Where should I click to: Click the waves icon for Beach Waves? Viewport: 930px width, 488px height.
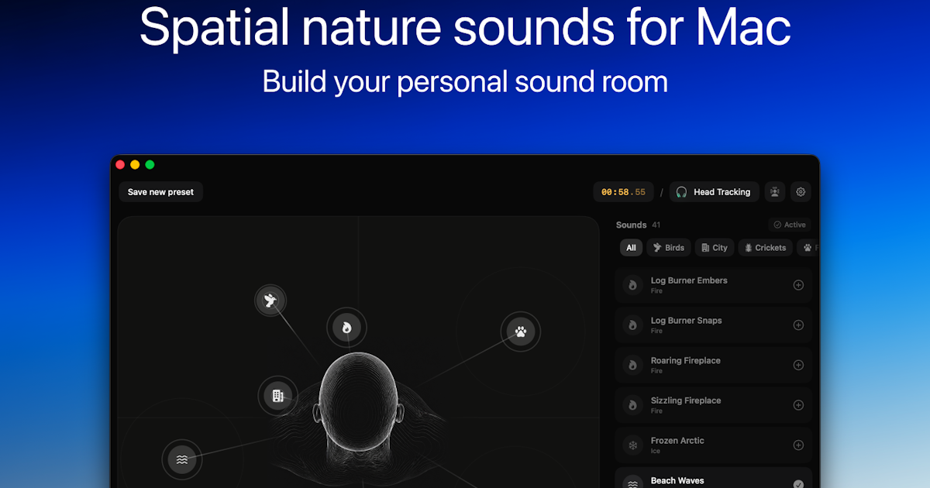632,483
